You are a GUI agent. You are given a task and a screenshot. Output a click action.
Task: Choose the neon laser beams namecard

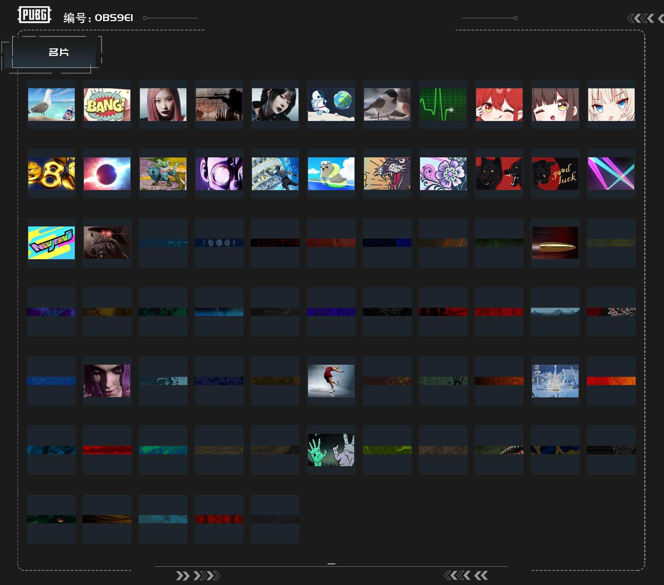pos(611,173)
